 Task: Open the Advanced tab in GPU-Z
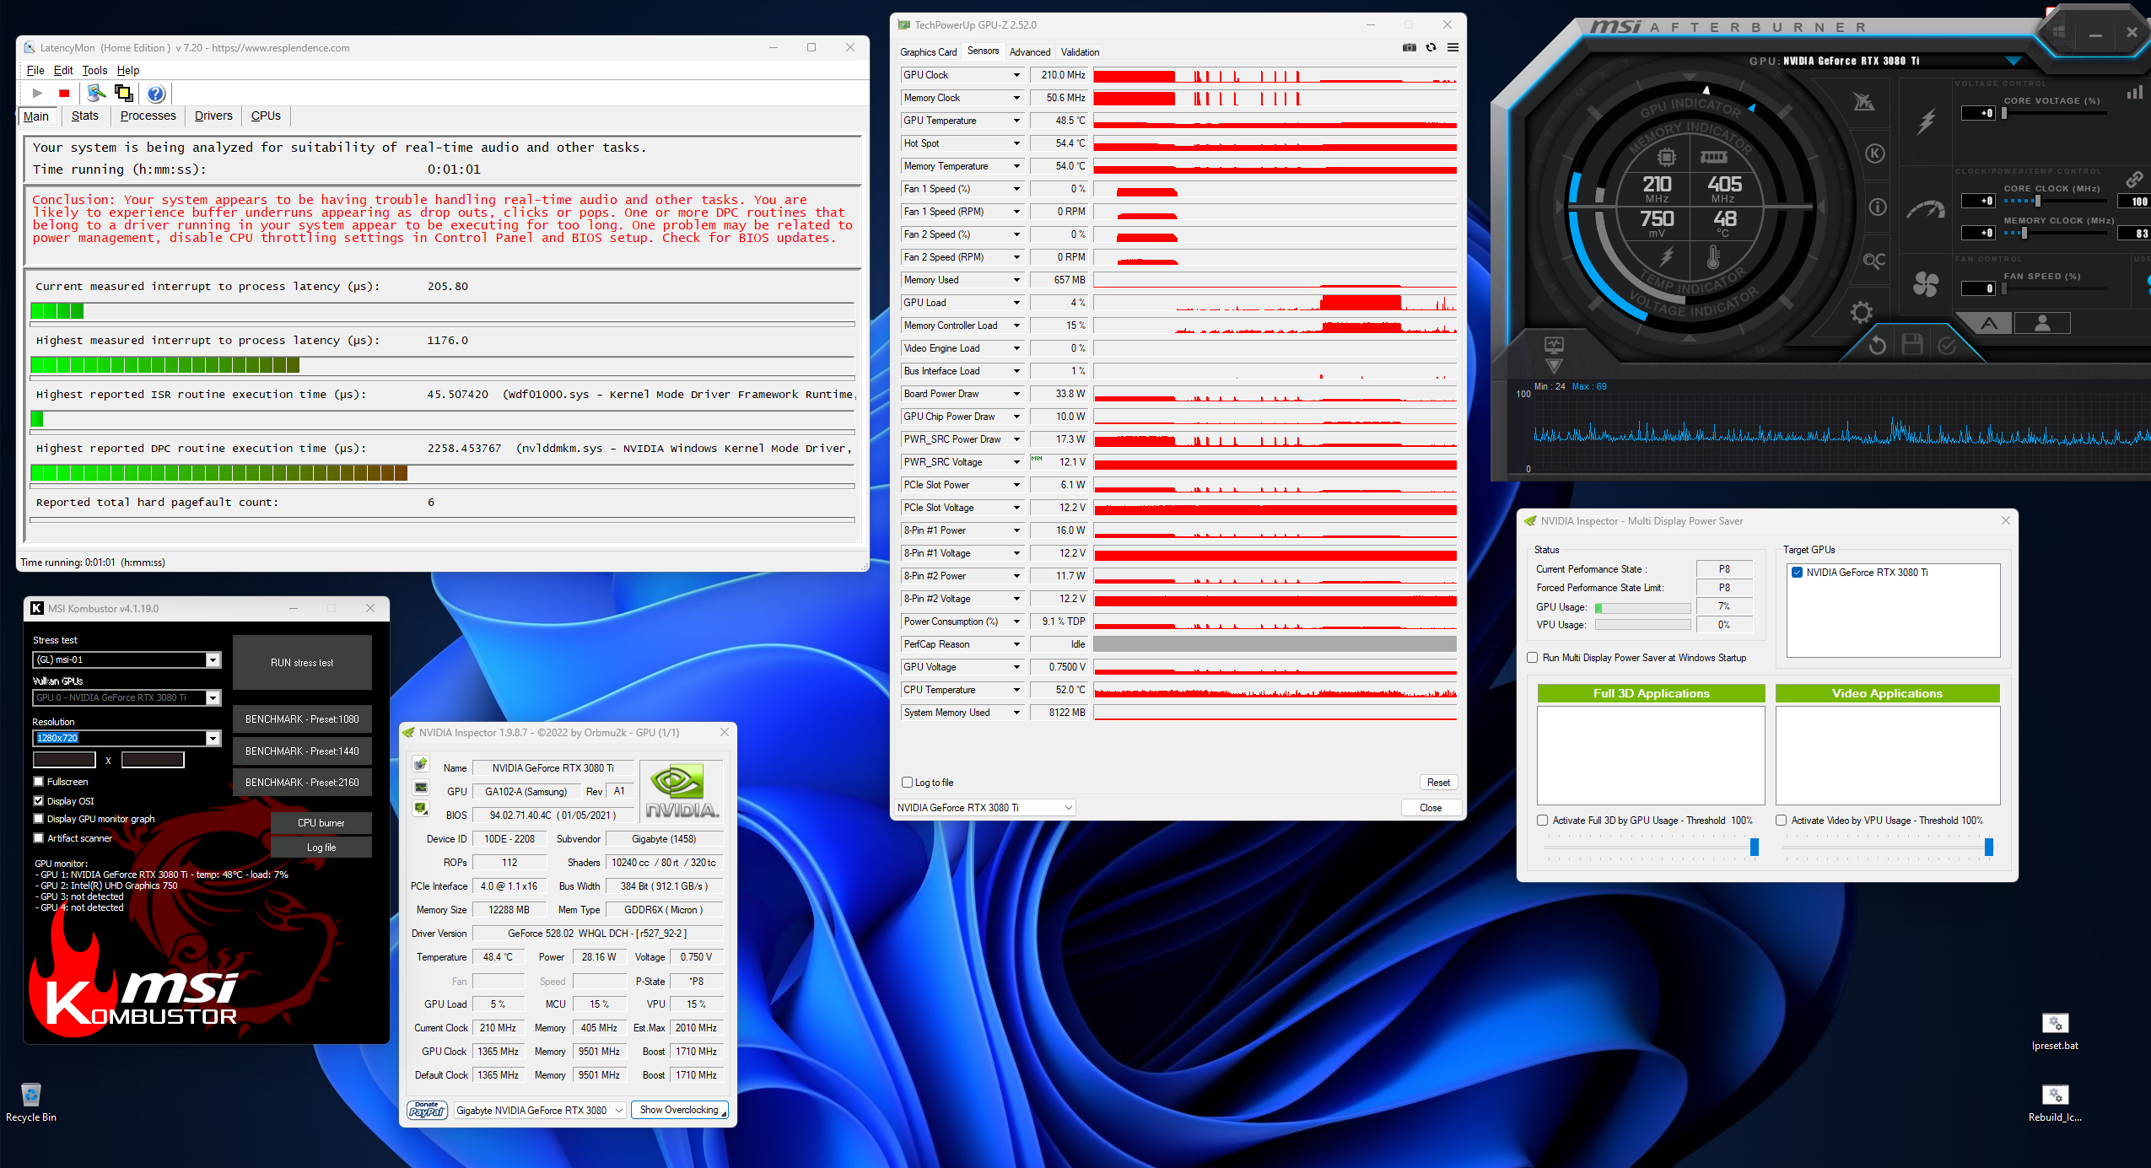[1029, 52]
